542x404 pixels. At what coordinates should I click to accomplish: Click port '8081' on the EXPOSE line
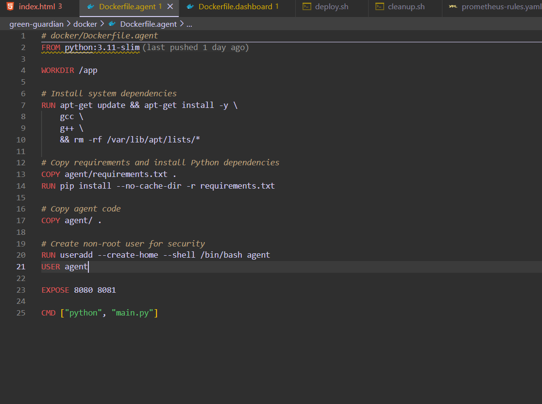click(x=107, y=290)
